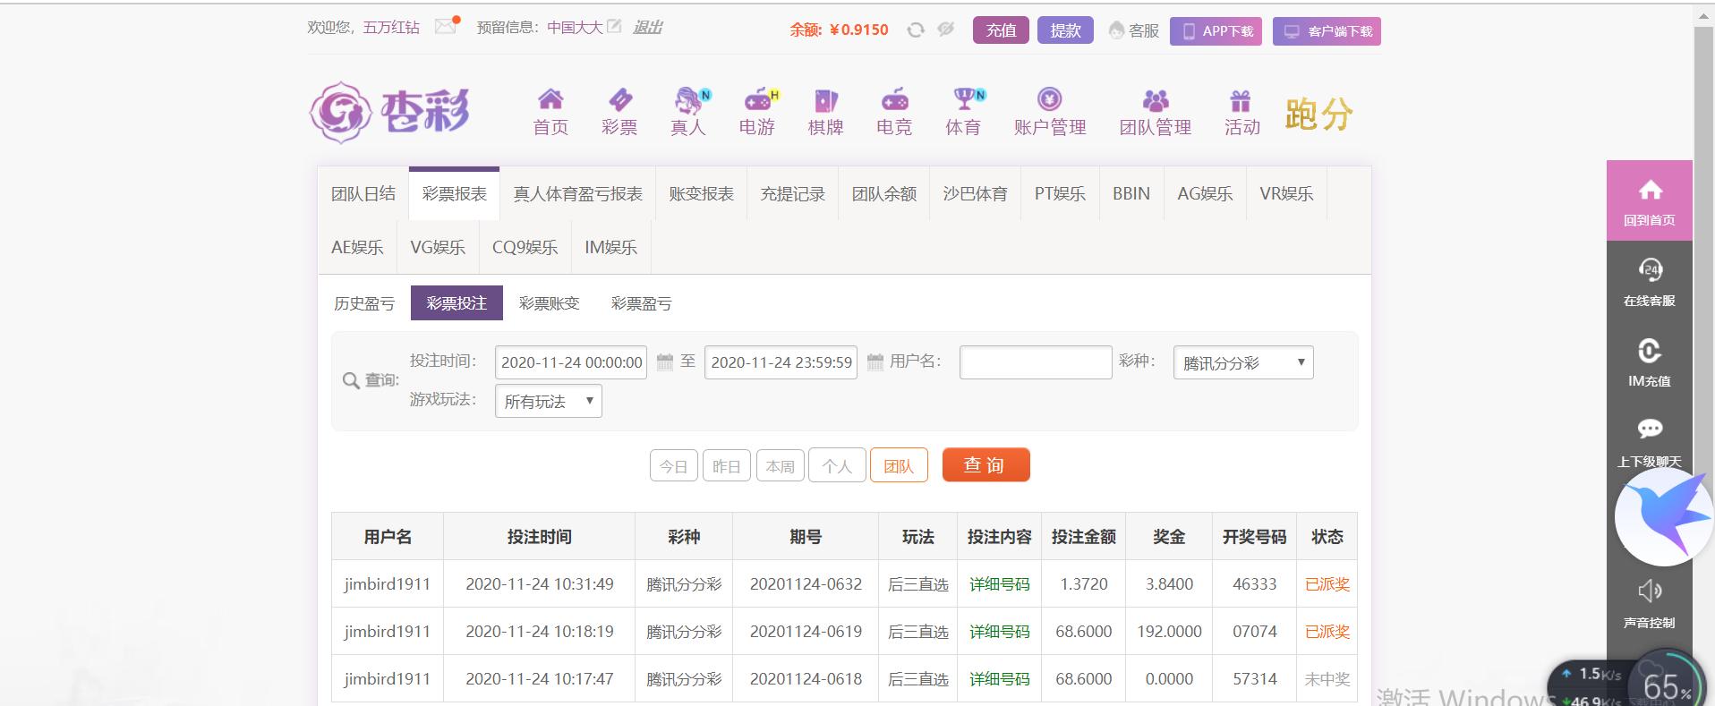
Task: Select 历史盈亏 sub-tab
Action: (364, 303)
